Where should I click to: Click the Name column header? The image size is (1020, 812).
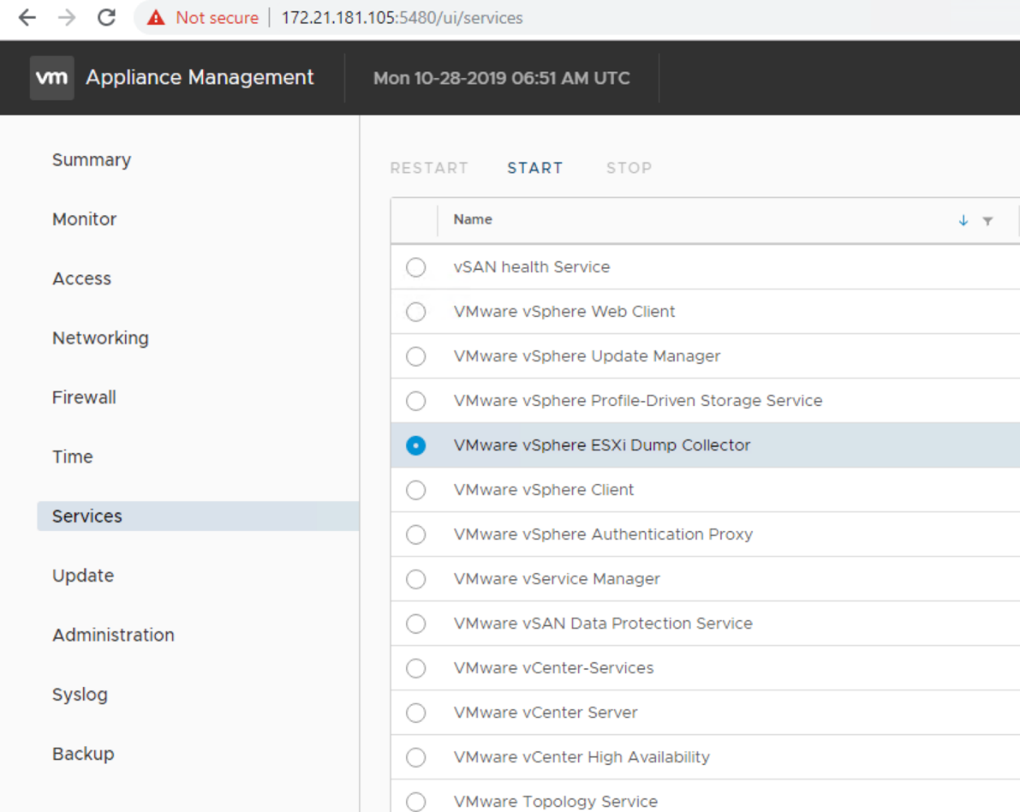coord(473,220)
